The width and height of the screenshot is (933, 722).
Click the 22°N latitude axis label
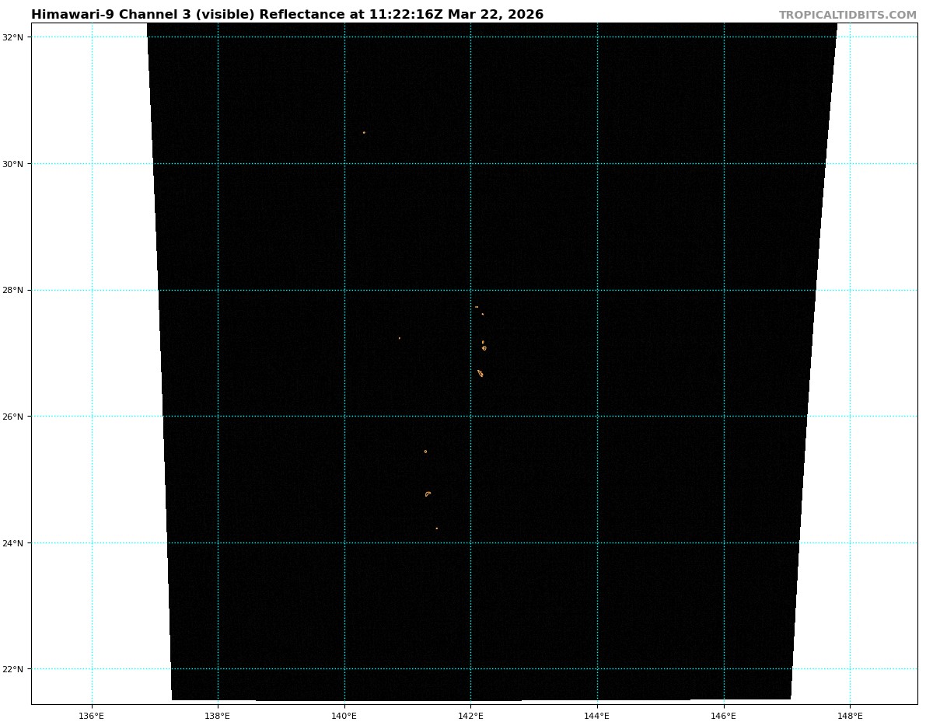[x=16, y=669]
